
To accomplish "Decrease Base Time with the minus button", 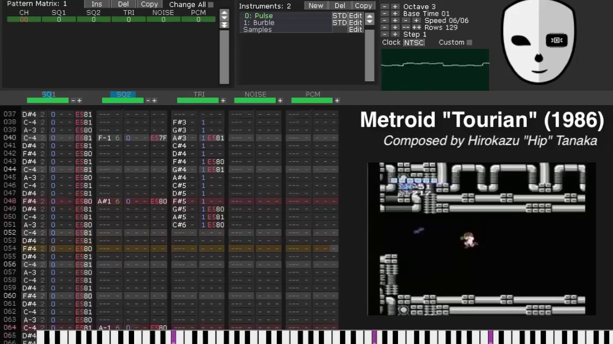I will (x=385, y=14).
